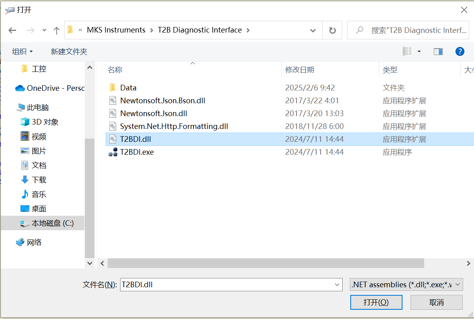The height and width of the screenshot is (319, 474).
Task: Open the view options dropdown arrow
Action: pyautogui.click(x=419, y=51)
